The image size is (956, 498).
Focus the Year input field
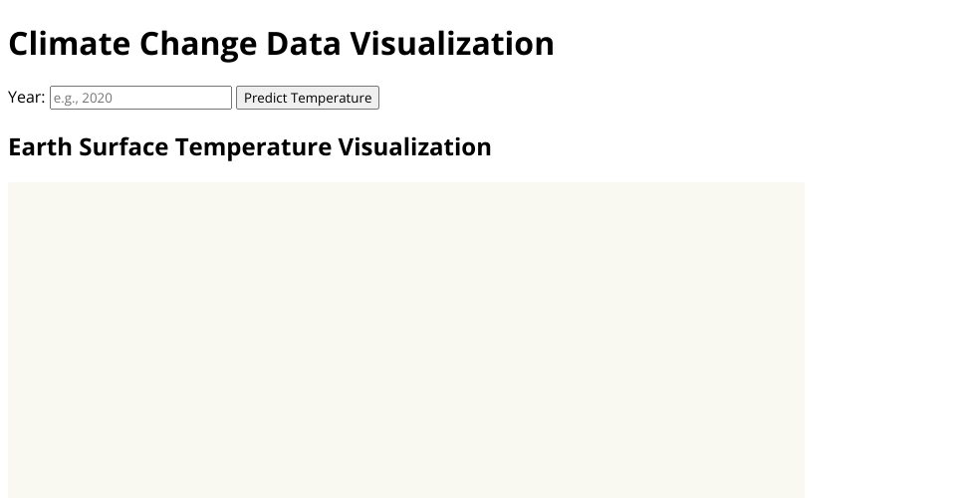(140, 98)
